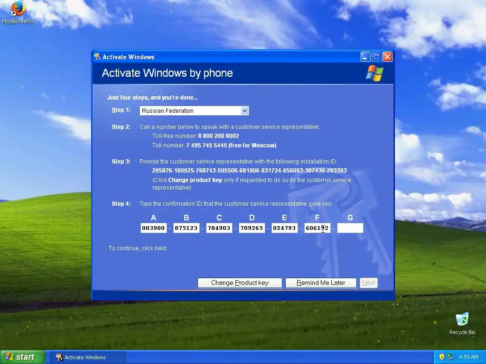Click the yellow security shield tray icon
Screen dimensions: 486x364
tap(442, 357)
